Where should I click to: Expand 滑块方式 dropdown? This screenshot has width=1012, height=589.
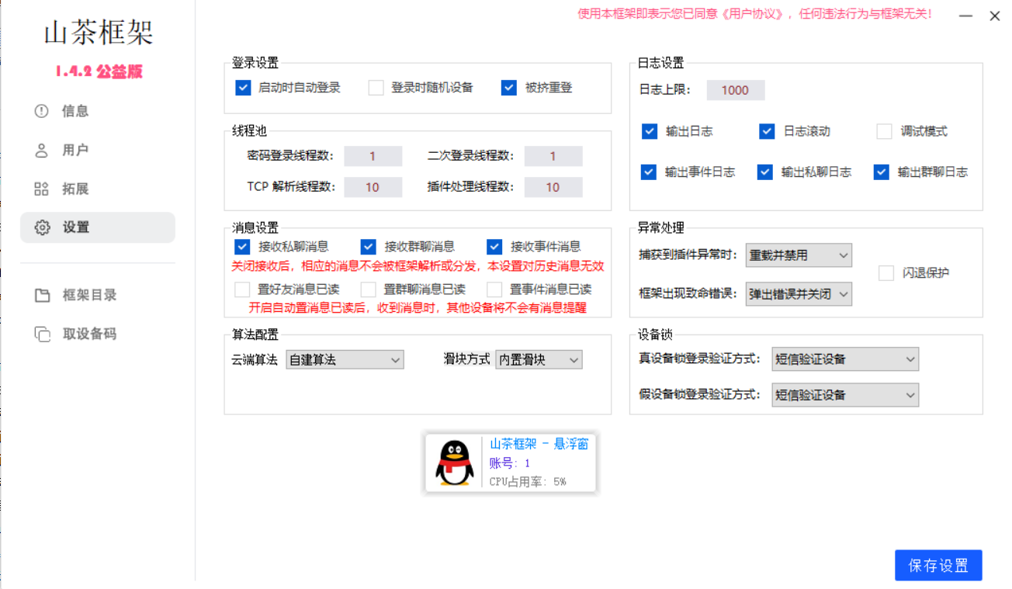pos(539,360)
